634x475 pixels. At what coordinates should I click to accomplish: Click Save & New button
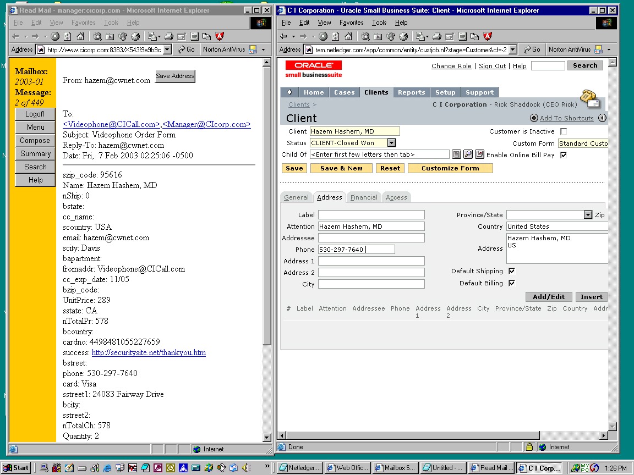click(x=341, y=168)
